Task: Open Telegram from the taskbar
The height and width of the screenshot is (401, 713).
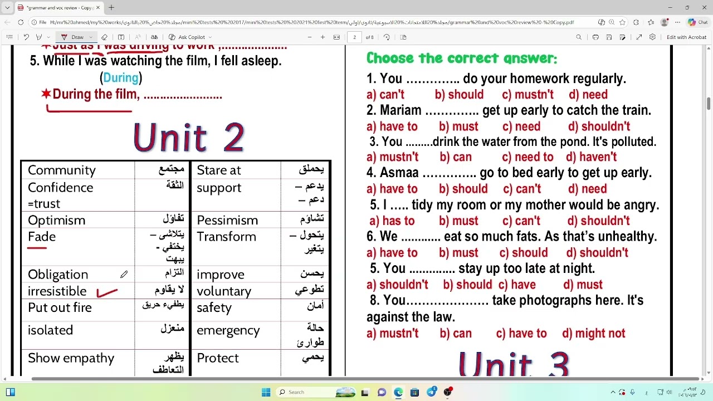Action: (432, 392)
